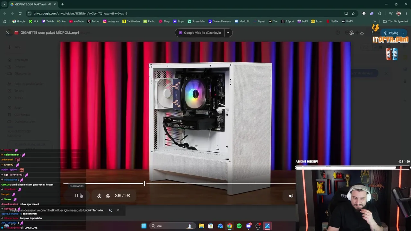
Task: Open the BluTV bookmark
Action: (x=347, y=21)
